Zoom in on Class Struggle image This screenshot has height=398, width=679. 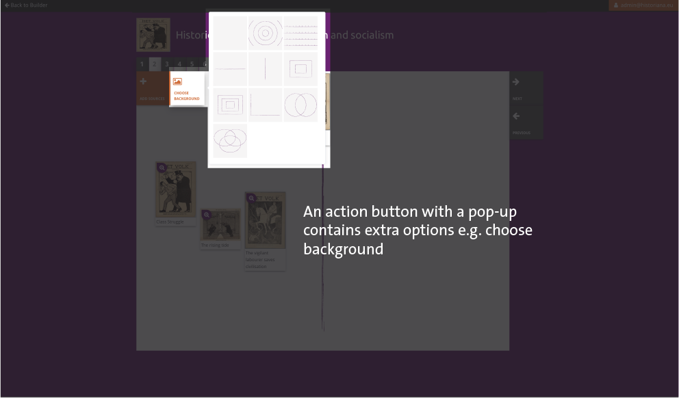(x=162, y=168)
